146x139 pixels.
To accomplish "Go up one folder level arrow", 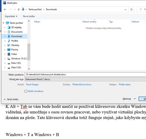I will pyautogui.click(x=19, y=9).
